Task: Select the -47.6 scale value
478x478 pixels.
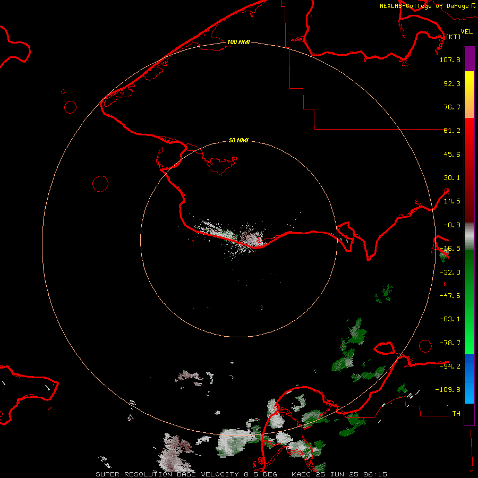Action: pos(450,296)
